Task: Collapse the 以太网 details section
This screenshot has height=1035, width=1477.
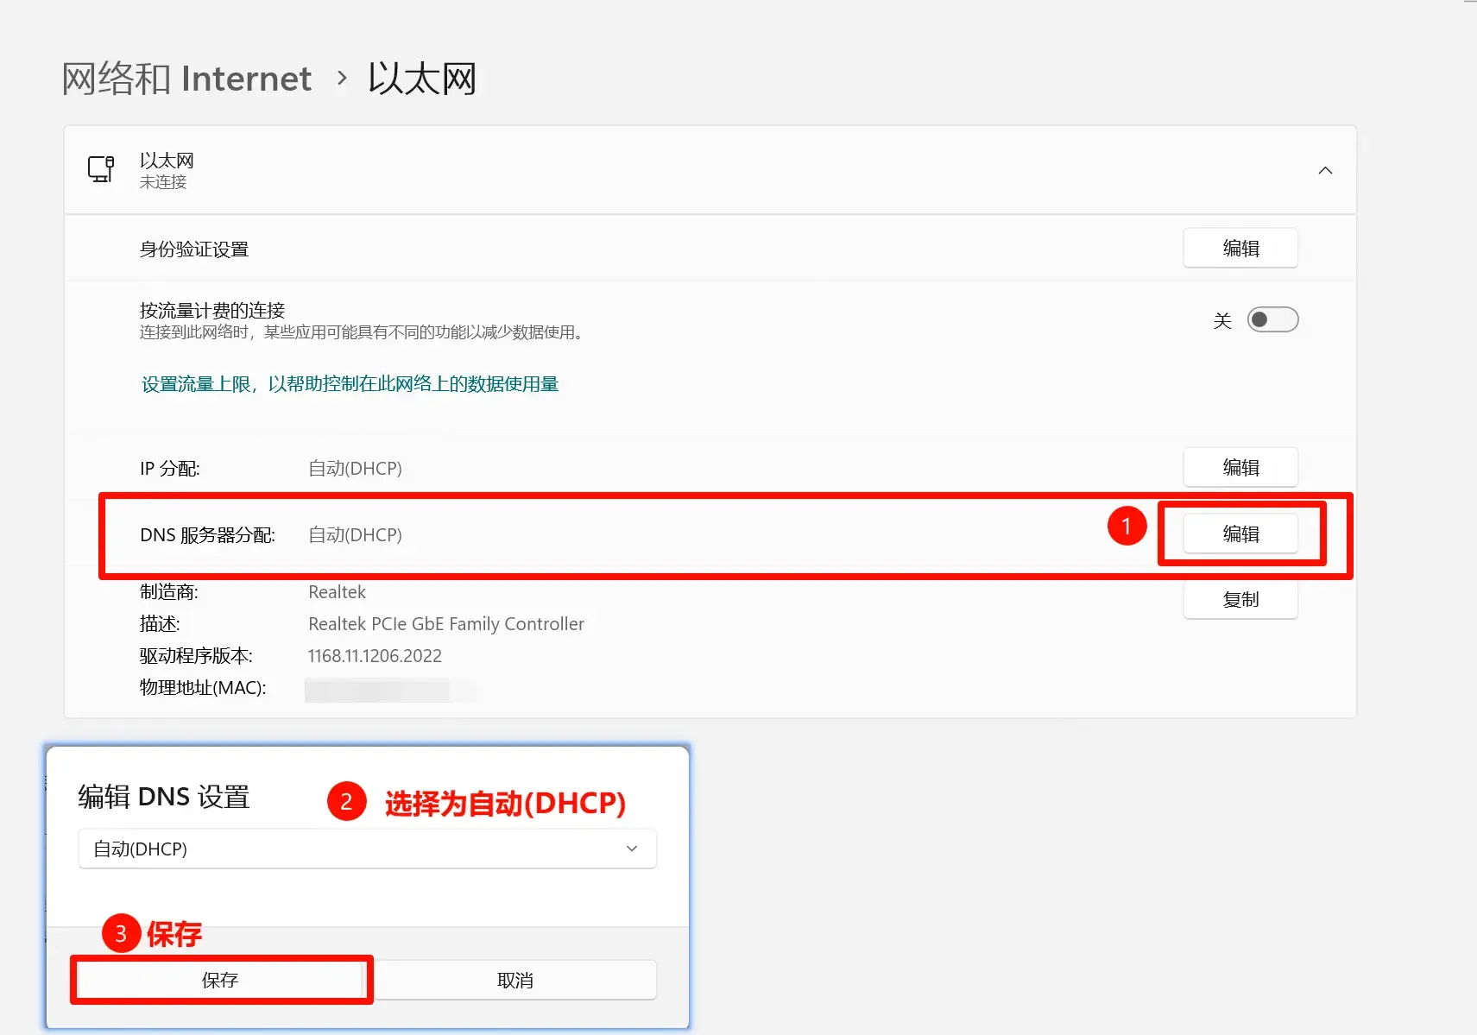Action: coord(1324,170)
